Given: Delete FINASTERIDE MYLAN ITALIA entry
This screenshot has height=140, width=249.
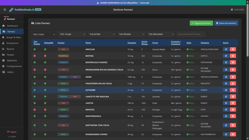Looking at the screenshot, I should pyautogui.click(x=233, y=84).
